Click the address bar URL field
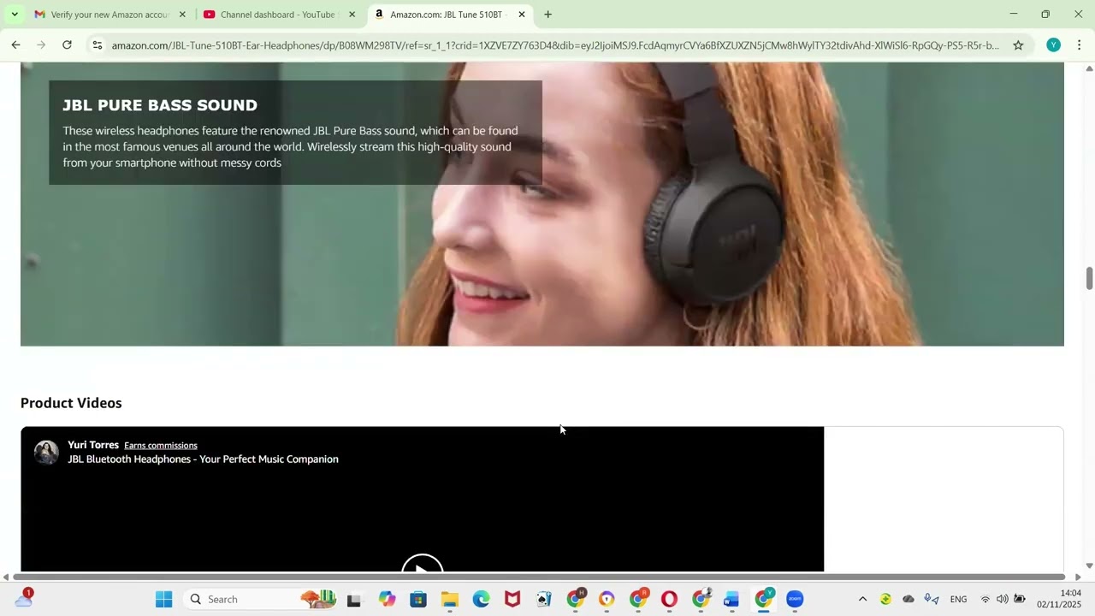 555,45
